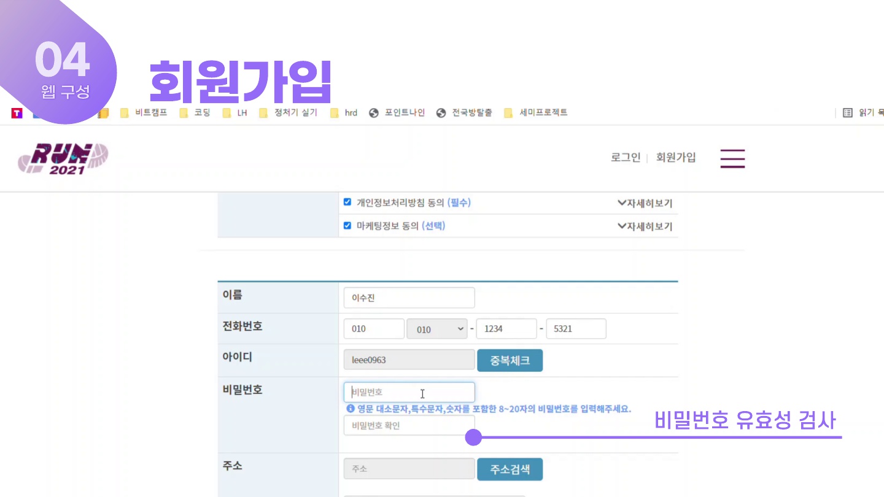
Task: Open the hamburger navigation menu
Action: click(x=732, y=158)
